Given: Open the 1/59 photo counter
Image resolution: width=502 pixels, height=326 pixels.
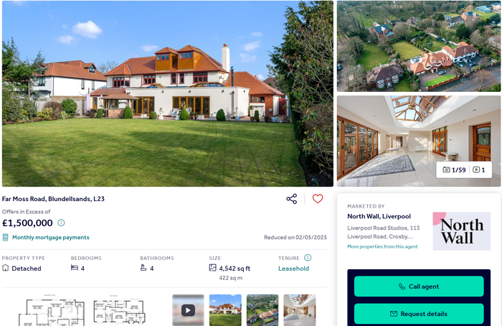Looking at the screenshot, I should pos(454,170).
